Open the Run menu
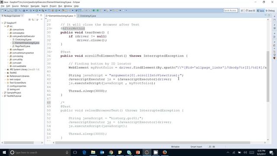Screen dimensions: 277x156 60,6
